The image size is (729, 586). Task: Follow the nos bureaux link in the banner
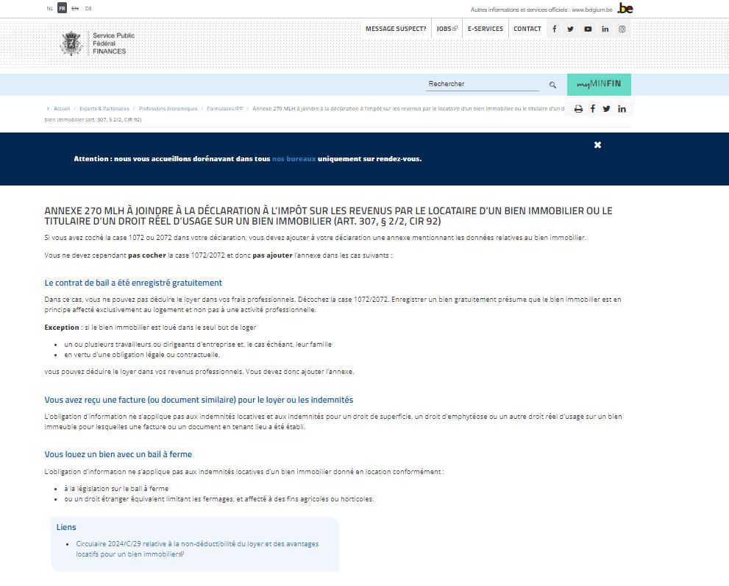(x=294, y=158)
